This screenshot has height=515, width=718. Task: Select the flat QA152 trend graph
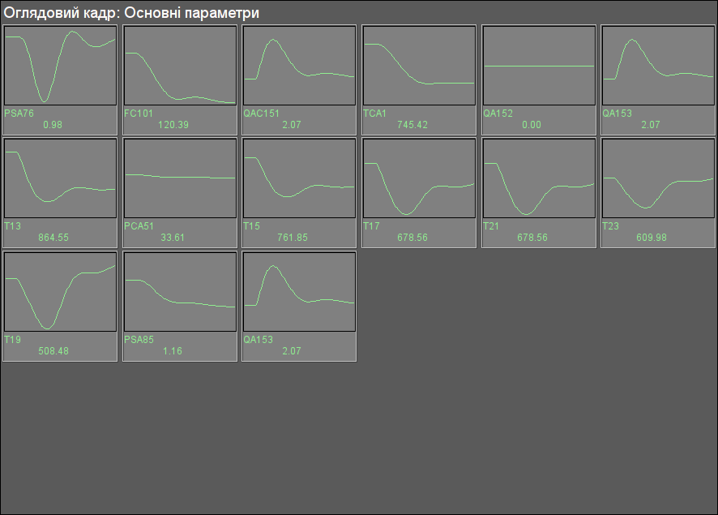point(539,66)
